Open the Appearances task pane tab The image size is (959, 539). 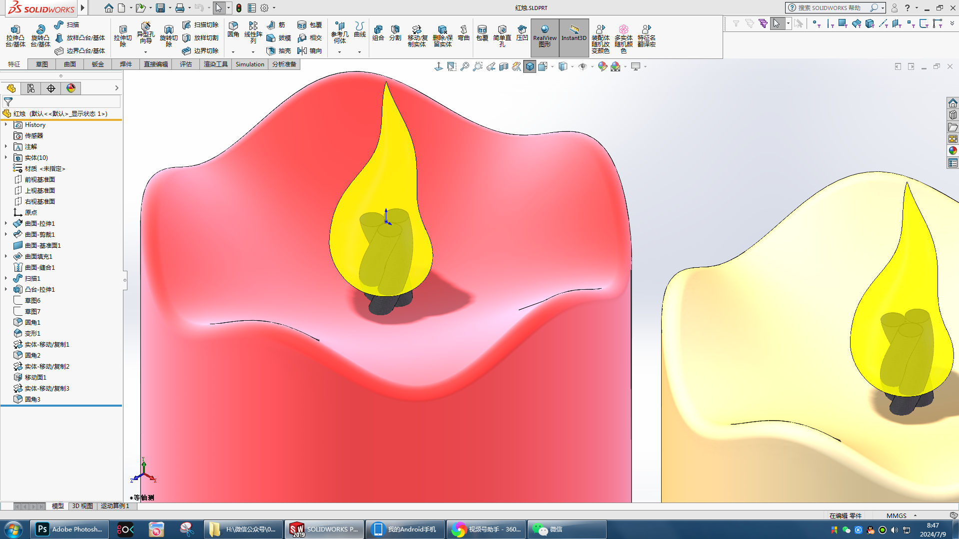pos(953,151)
